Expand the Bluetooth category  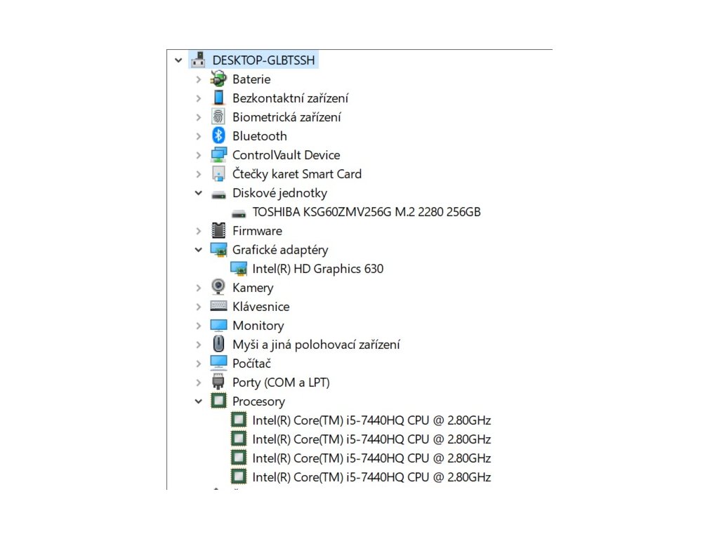198,136
